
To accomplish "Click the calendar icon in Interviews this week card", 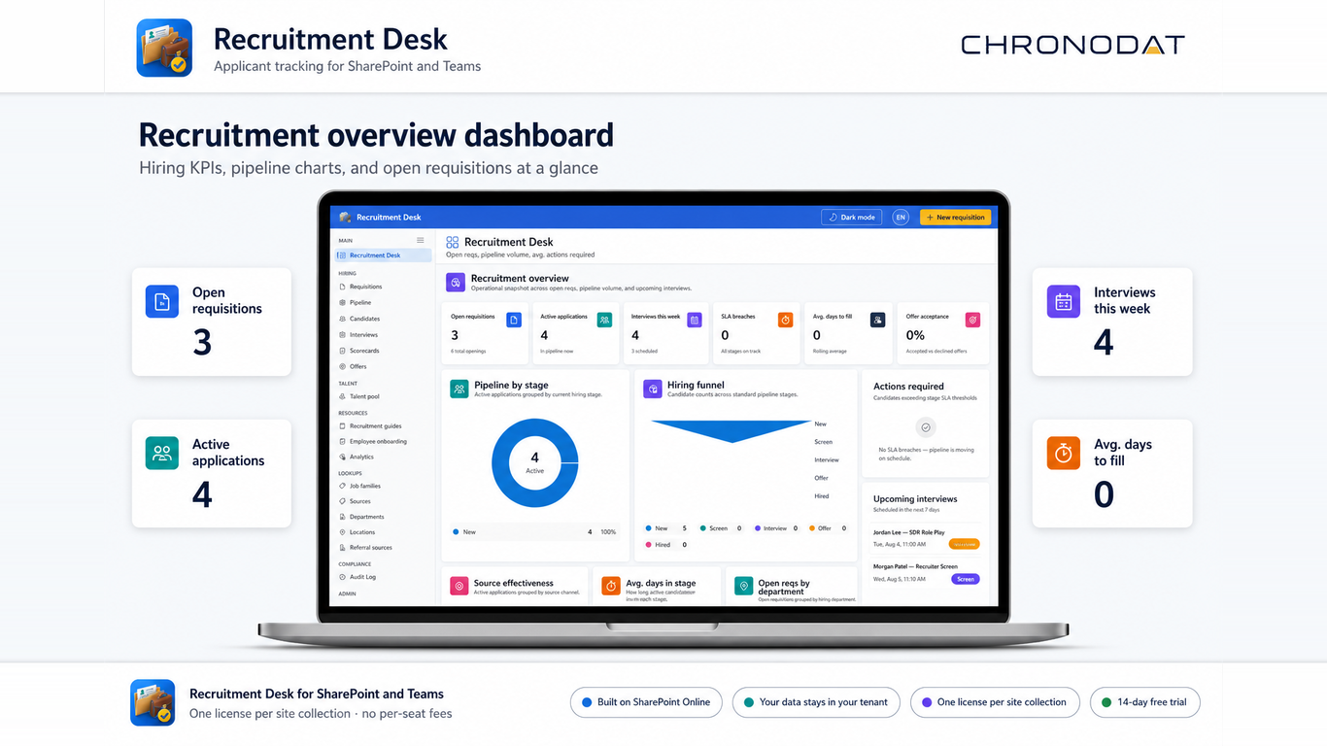I will (695, 320).
